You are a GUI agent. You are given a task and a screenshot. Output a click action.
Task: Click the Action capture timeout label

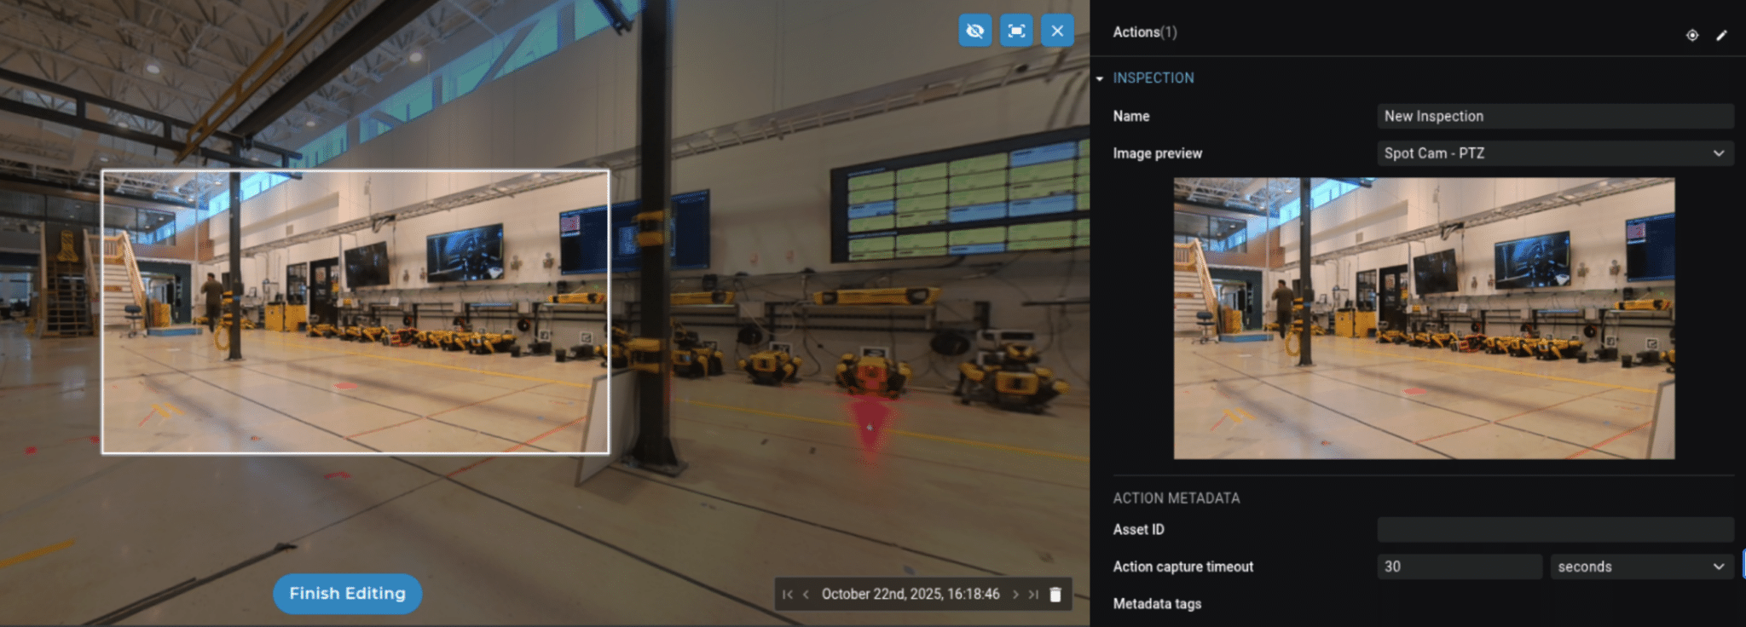pos(1183,567)
